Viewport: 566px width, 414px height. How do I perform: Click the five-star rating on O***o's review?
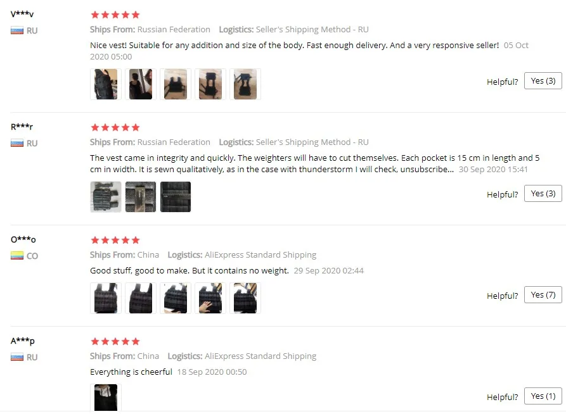(115, 240)
